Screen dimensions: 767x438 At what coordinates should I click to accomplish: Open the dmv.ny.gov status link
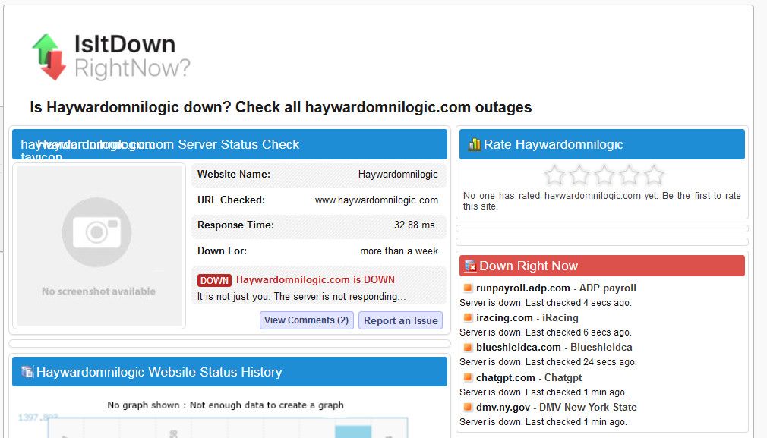[503, 407]
